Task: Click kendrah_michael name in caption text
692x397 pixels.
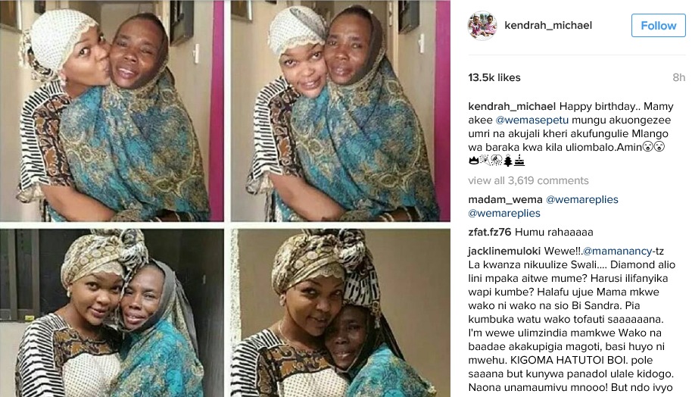Action: (x=512, y=106)
